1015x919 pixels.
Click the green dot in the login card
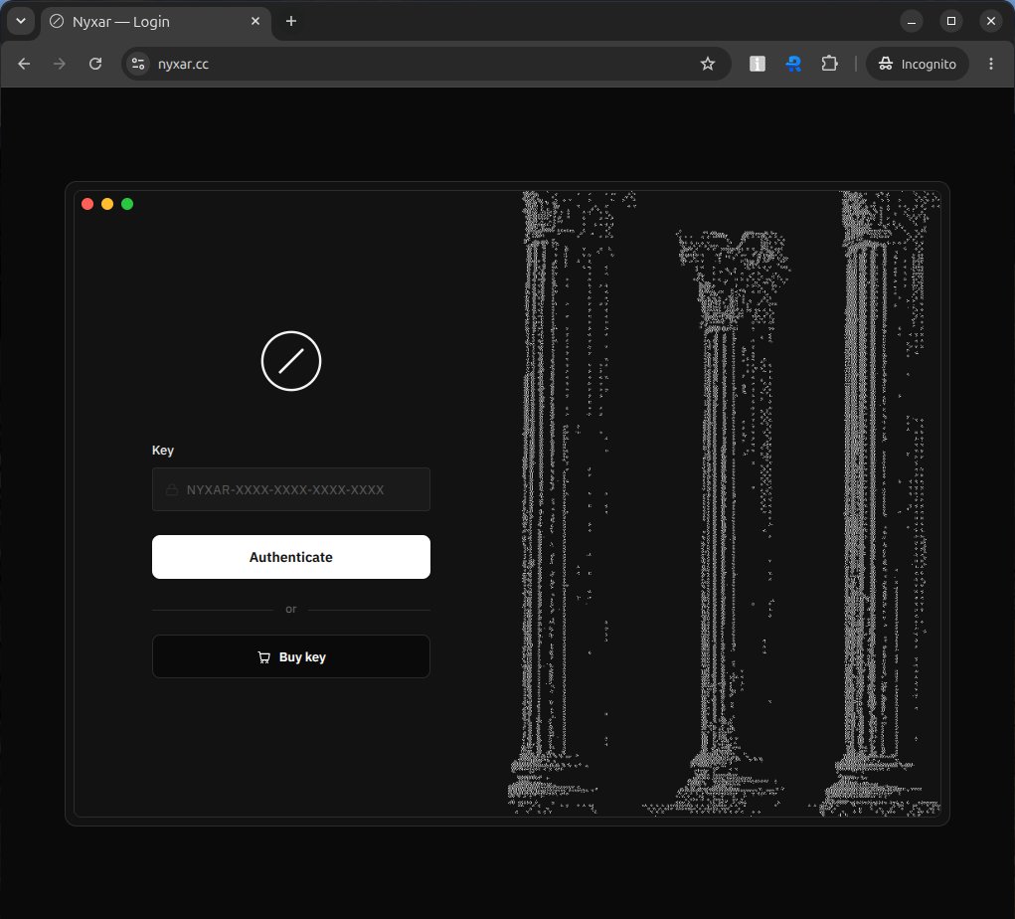tap(127, 204)
